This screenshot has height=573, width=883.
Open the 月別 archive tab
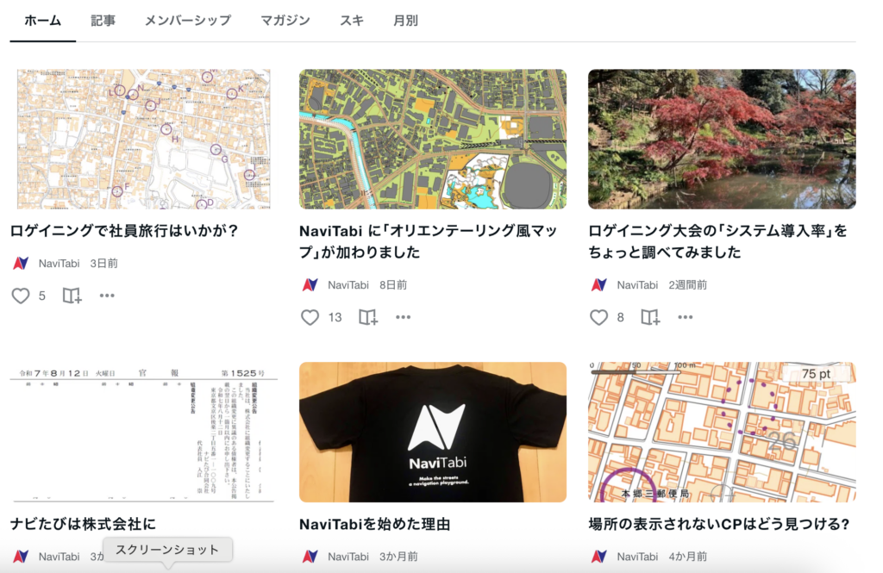[405, 21]
